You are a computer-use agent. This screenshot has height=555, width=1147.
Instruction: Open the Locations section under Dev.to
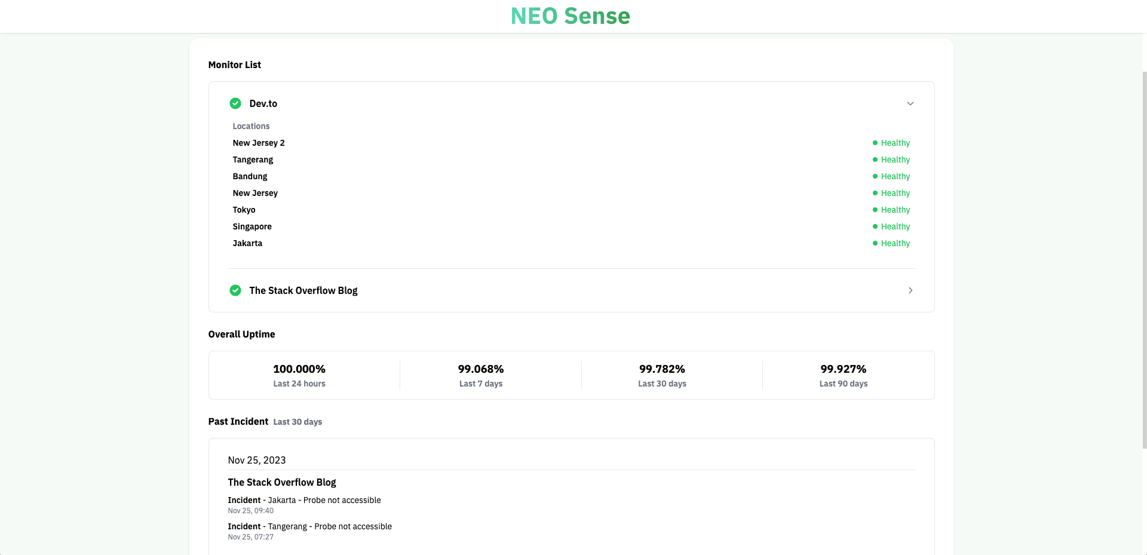251,126
